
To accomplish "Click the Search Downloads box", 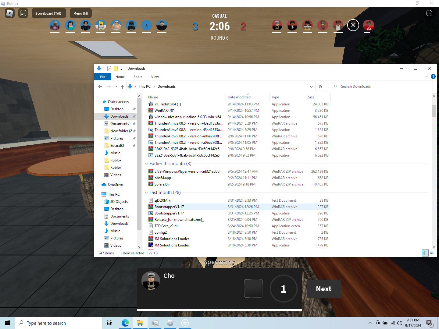I will coord(381,87).
